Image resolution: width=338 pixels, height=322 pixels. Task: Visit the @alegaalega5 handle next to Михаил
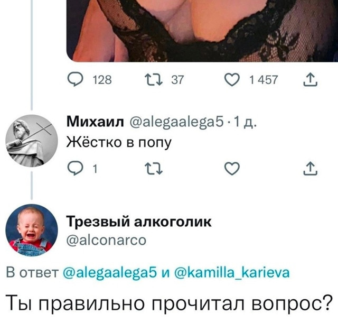[176, 122]
